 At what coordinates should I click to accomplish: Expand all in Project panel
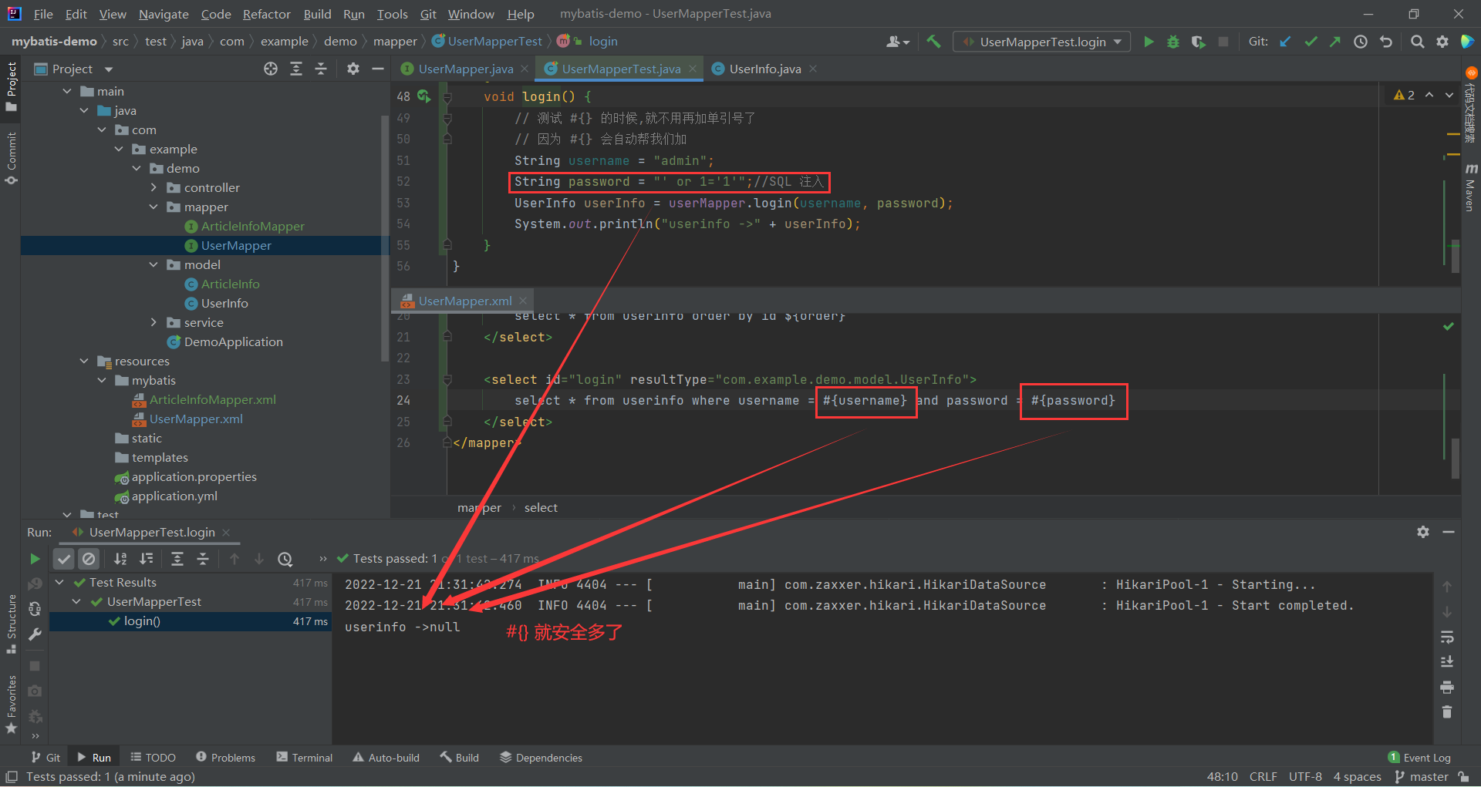point(296,69)
